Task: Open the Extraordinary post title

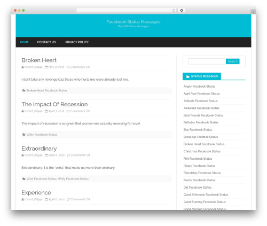Action: click(x=39, y=149)
